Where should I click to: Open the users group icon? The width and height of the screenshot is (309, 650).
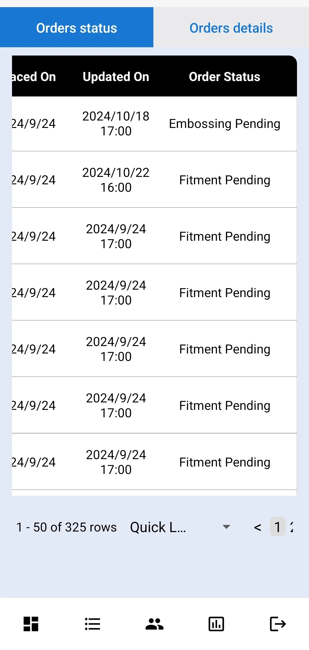[154, 624]
